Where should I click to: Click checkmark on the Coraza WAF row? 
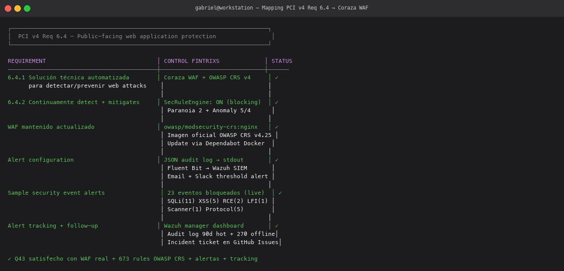pyautogui.click(x=277, y=78)
